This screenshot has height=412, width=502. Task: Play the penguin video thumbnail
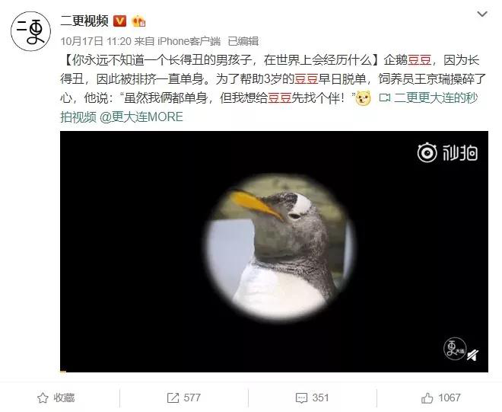[x=274, y=251]
